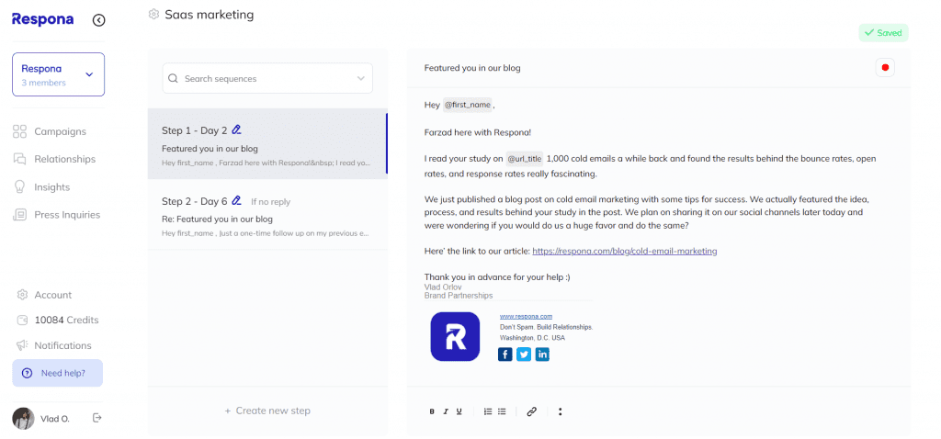The image size is (941, 439).
Task: Click the help question mark icon
Action: [x=27, y=373]
